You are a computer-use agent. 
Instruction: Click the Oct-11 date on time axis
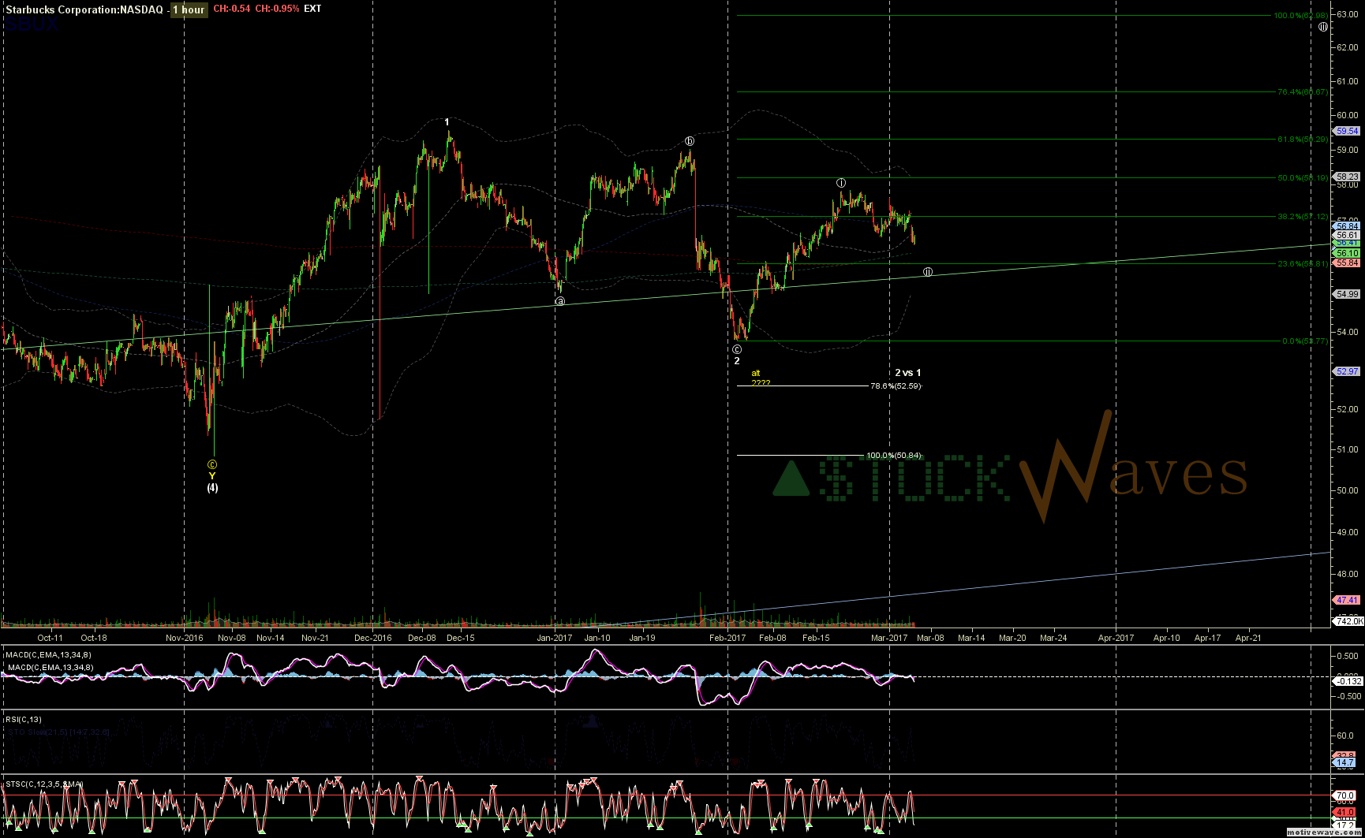[x=50, y=638]
